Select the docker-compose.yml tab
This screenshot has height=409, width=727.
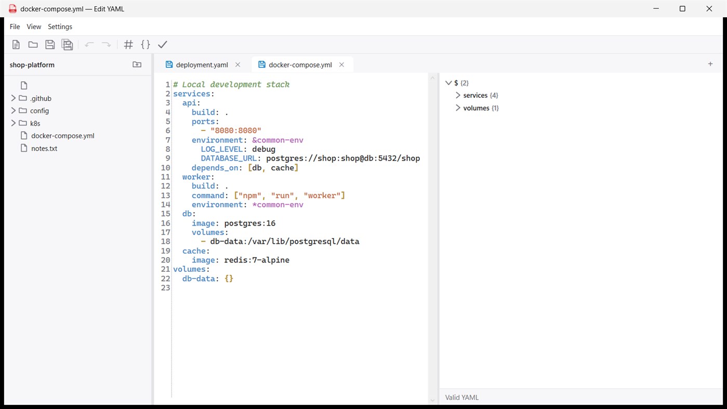[x=301, y=64]
